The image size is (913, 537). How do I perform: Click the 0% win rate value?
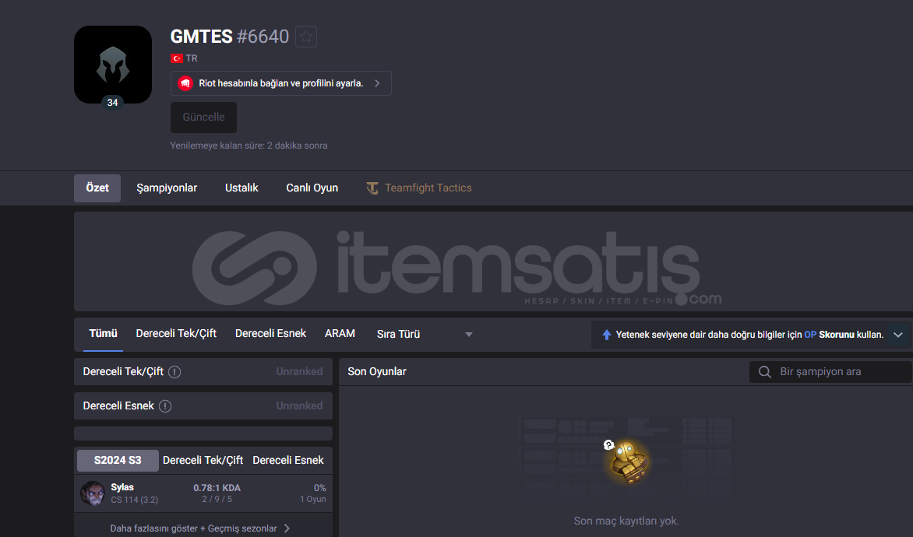[319, 487]
